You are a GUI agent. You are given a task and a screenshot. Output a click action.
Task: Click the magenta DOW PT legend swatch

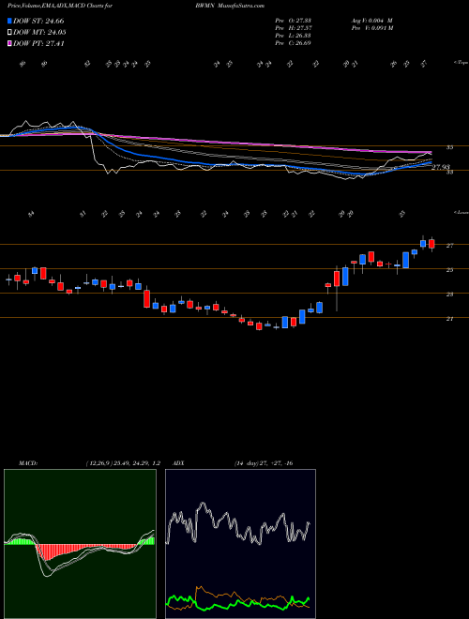pos(10,43)
